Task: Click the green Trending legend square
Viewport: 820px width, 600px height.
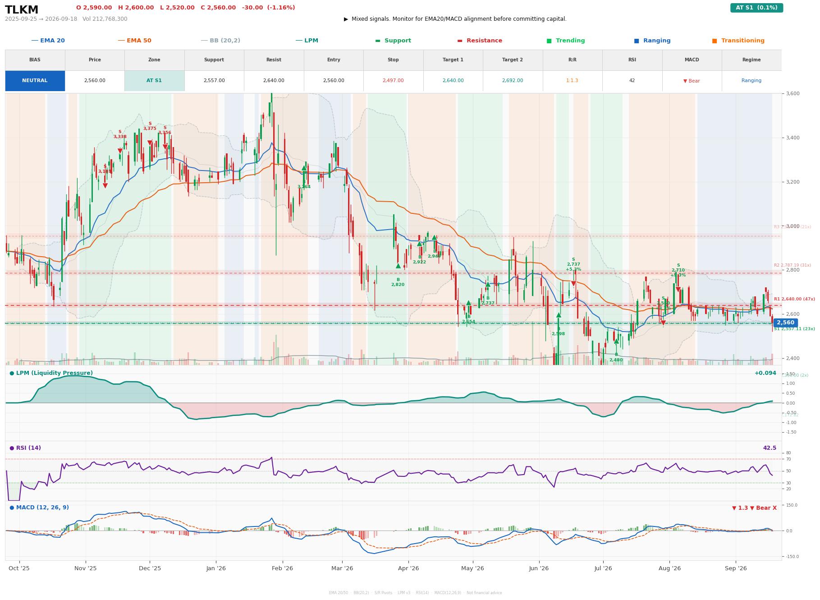Action: pos(549,41)
